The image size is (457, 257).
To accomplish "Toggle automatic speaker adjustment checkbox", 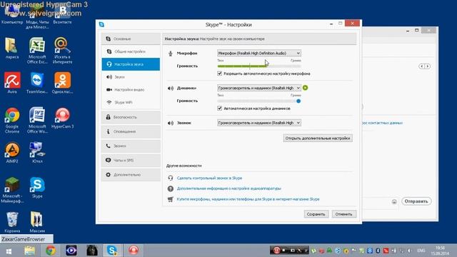I will (219, 108).
